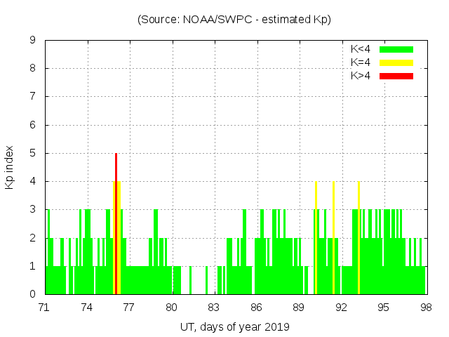The image size is (449, 337).
Task: Click the red K>4 legend swatch
Action: (396, 76)
